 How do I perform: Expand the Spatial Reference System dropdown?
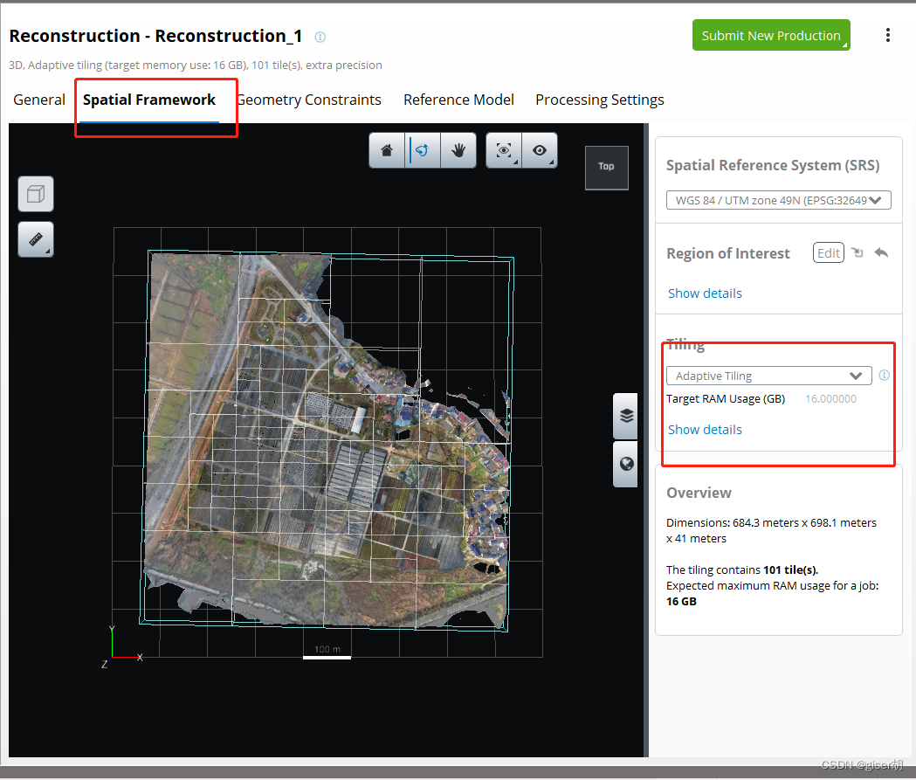778,200
